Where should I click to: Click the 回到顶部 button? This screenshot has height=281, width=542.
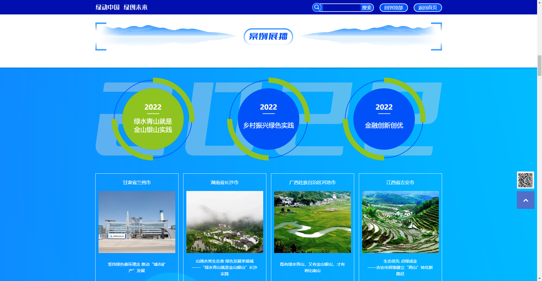393,8
